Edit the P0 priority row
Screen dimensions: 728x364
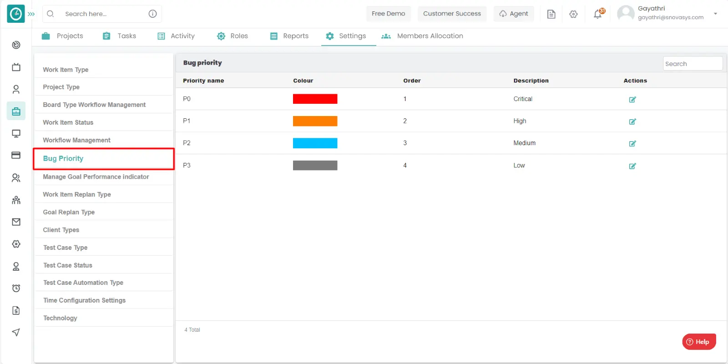tap(632, 99)
